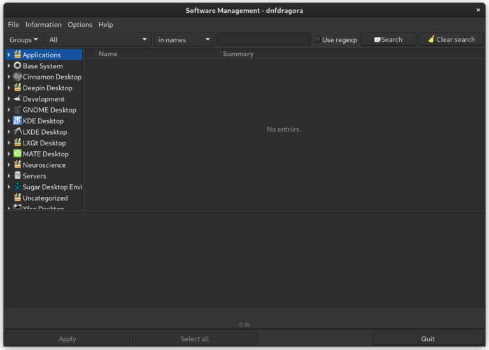Click the Cinnamon Desktop icon
This screenshot has width=489, height=350.
pyautogui.click(x=17, y=77)
